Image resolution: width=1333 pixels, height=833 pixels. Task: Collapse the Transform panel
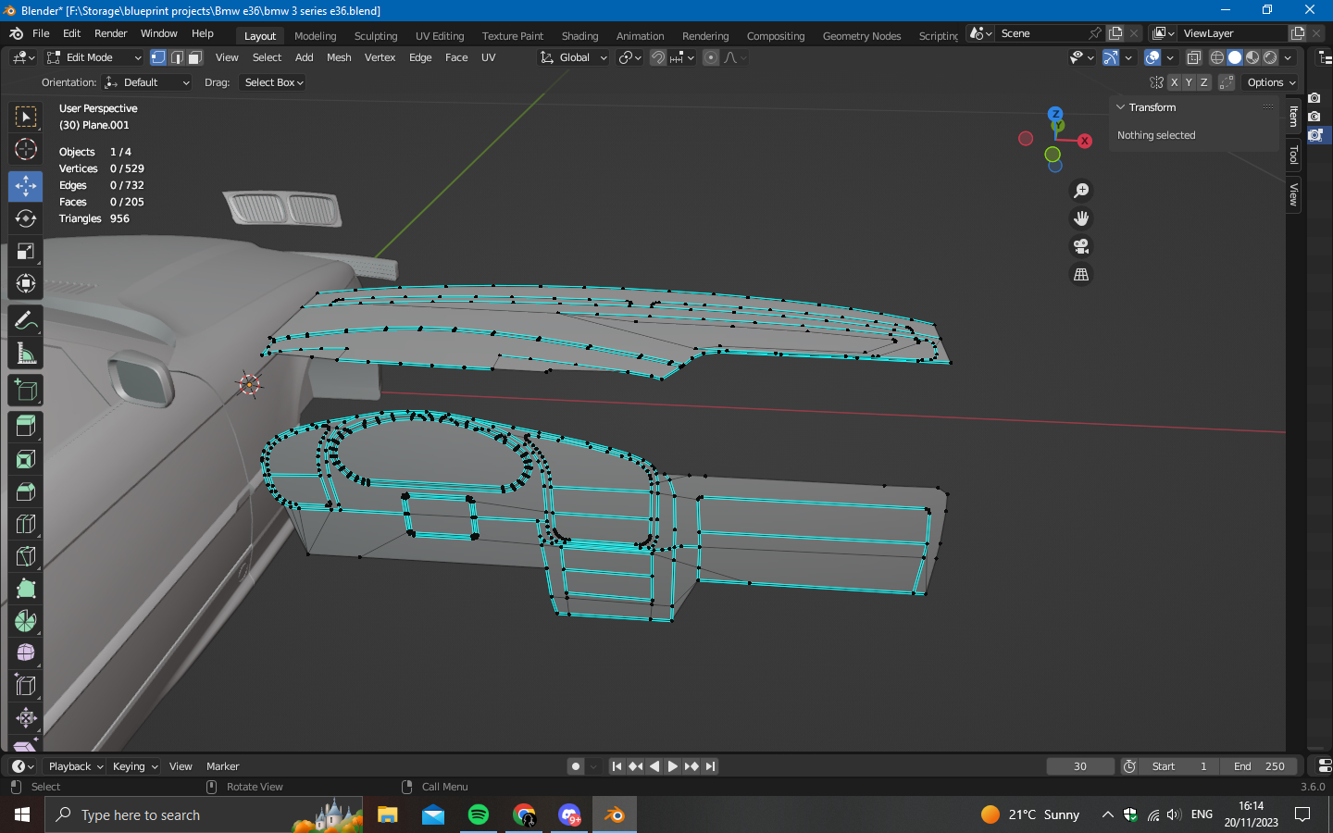point(1121,107)
